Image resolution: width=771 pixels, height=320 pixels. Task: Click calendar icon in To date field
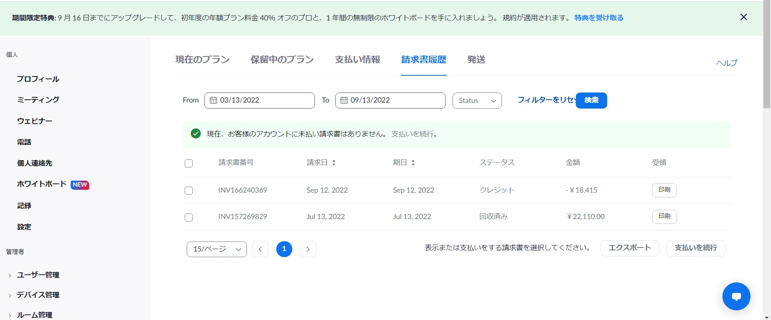coord(344,101)
